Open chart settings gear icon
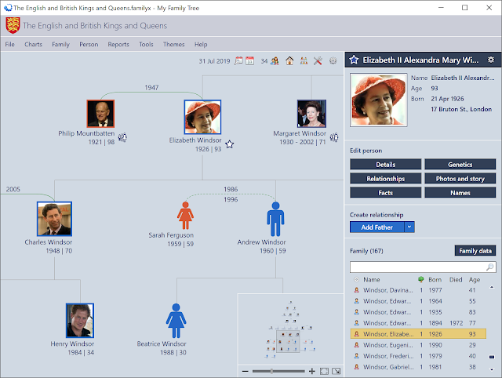 click(333, 61)
